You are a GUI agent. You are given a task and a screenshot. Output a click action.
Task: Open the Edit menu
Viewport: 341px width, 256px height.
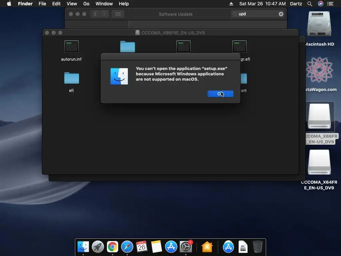[56, 4]
